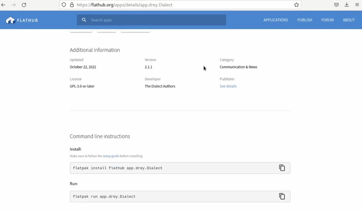The image size is (362, 210).
Task: Click the Communication & News category value
Action: 238,67
